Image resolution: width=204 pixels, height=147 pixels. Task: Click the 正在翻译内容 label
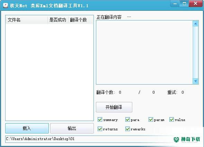click(x=109, y=17)
